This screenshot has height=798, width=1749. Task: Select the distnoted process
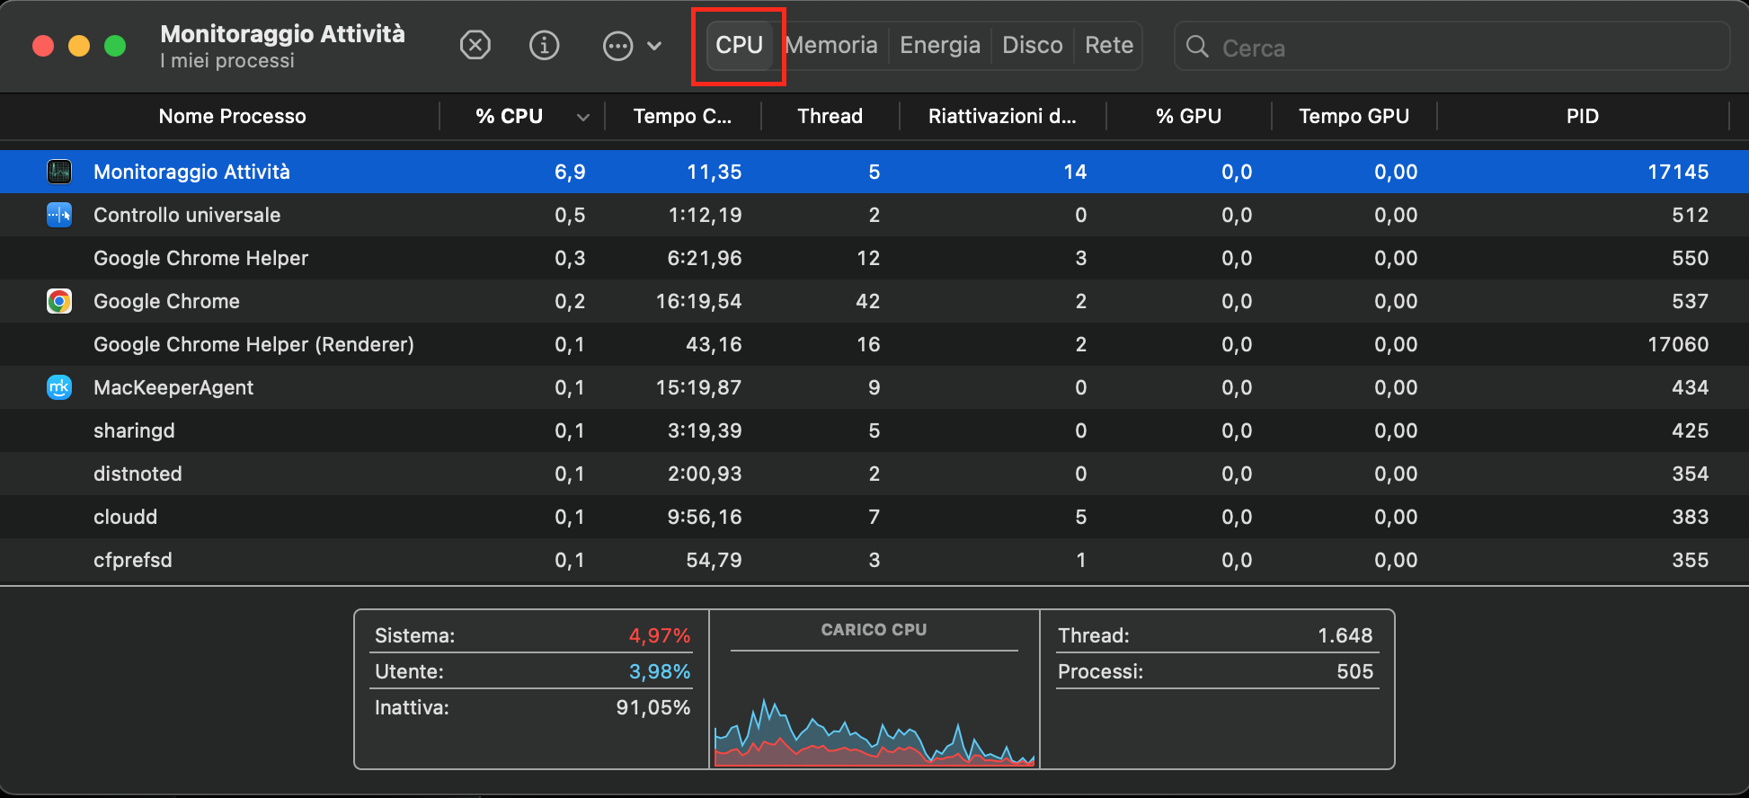(138, 474)
